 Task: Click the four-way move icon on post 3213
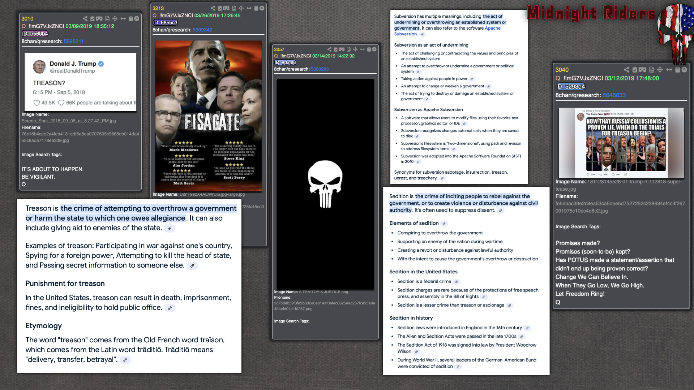tap(241, 8)
